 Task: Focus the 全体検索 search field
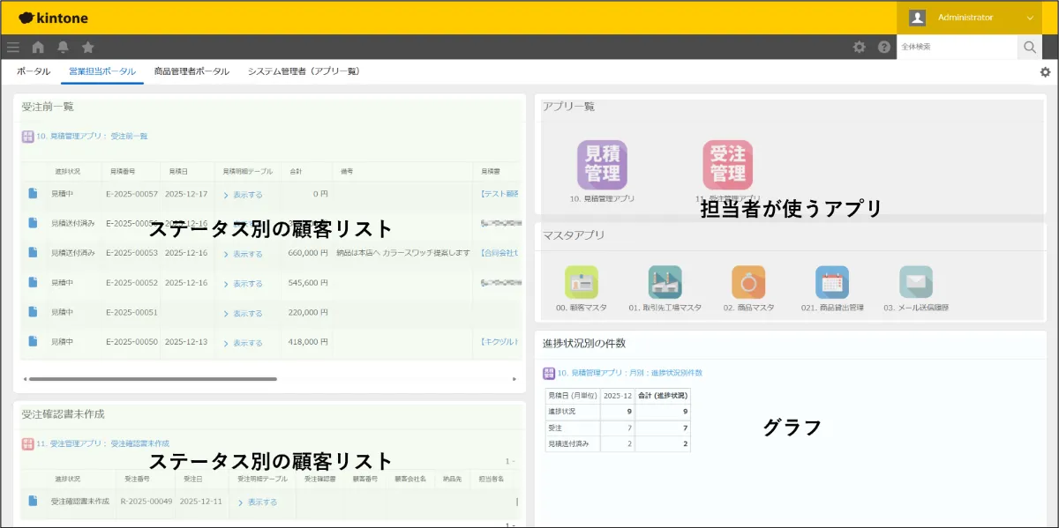click(x=957, y=47)
